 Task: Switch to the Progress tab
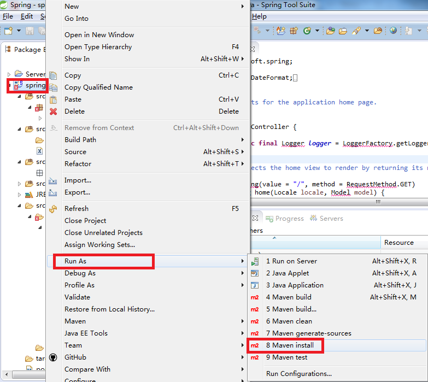284,219
